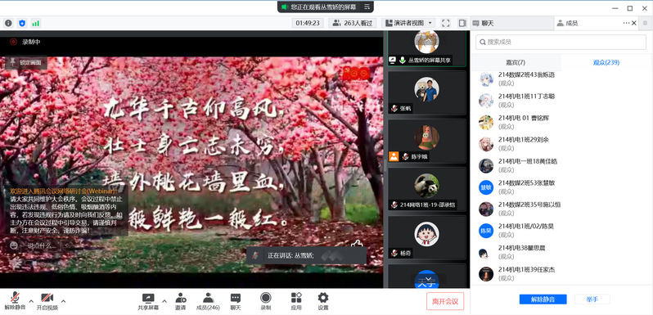Toggle 开启视频 camera button
Image resolution: width=653 pixels, height=315 pixels.
(x=47, y=301)
